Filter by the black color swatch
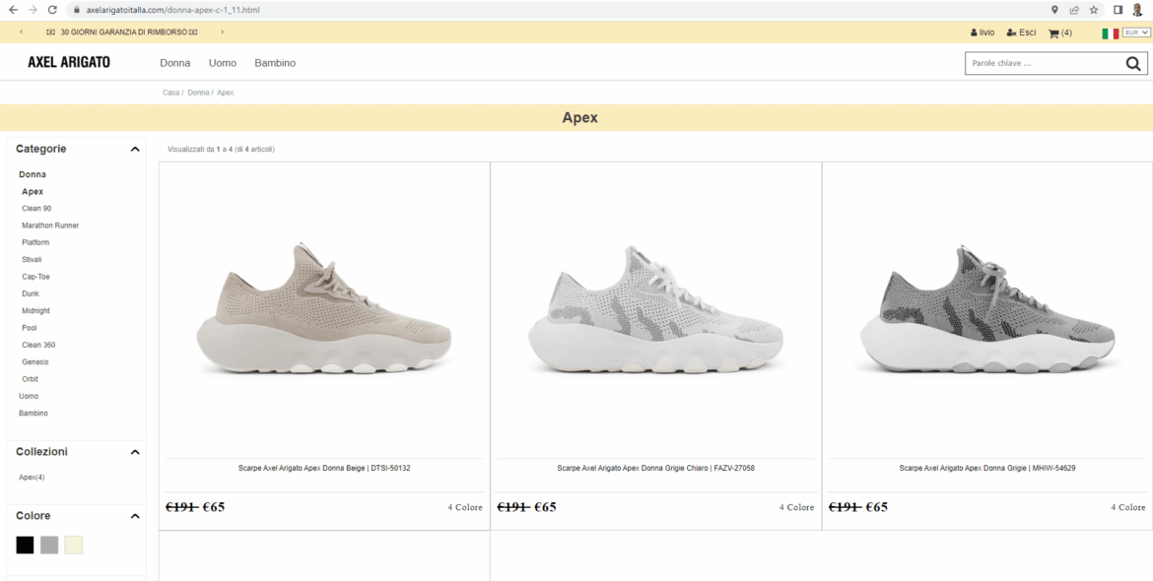The image size is (1153, 581). (x=25, y=545)
